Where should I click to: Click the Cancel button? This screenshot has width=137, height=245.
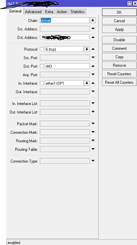point(119,21)
